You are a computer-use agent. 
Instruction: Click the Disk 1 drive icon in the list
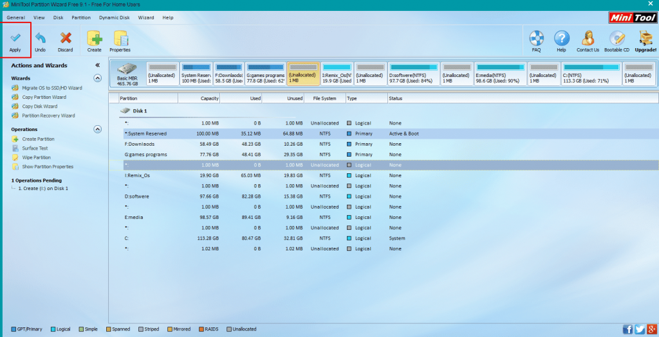(125, 111)
